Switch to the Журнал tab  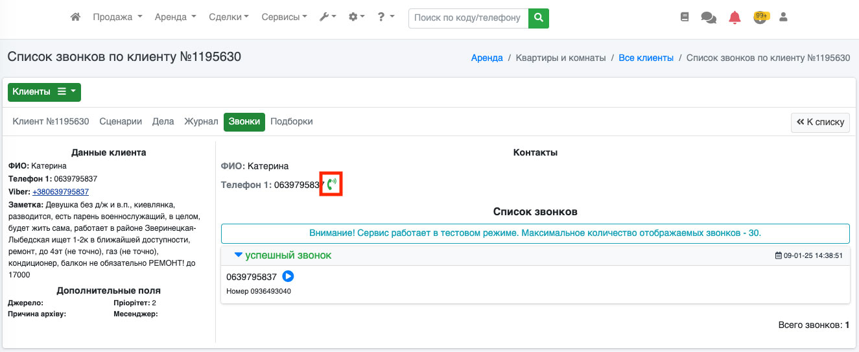pos(201,121)
